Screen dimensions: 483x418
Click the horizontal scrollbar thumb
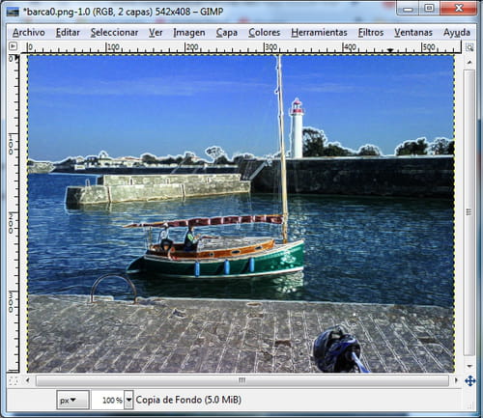[x=242, y=380]
